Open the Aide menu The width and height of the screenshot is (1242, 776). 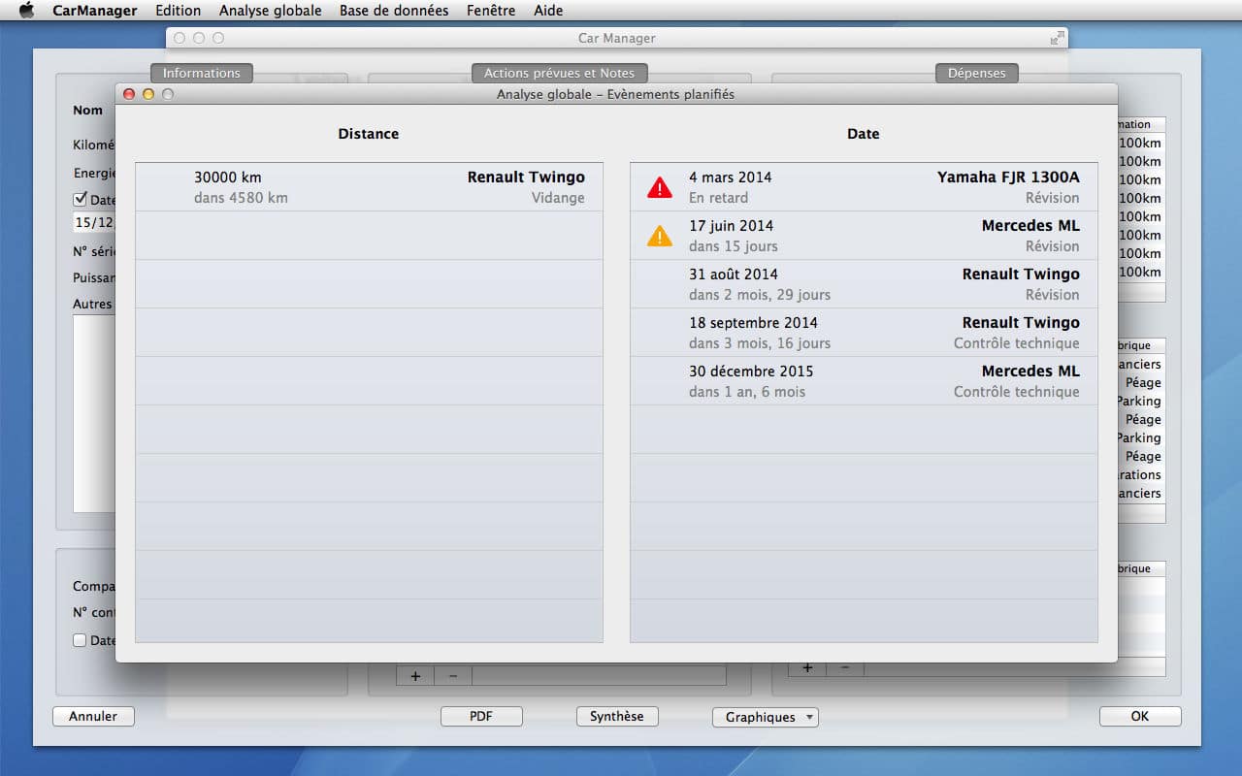pos(548,11)
